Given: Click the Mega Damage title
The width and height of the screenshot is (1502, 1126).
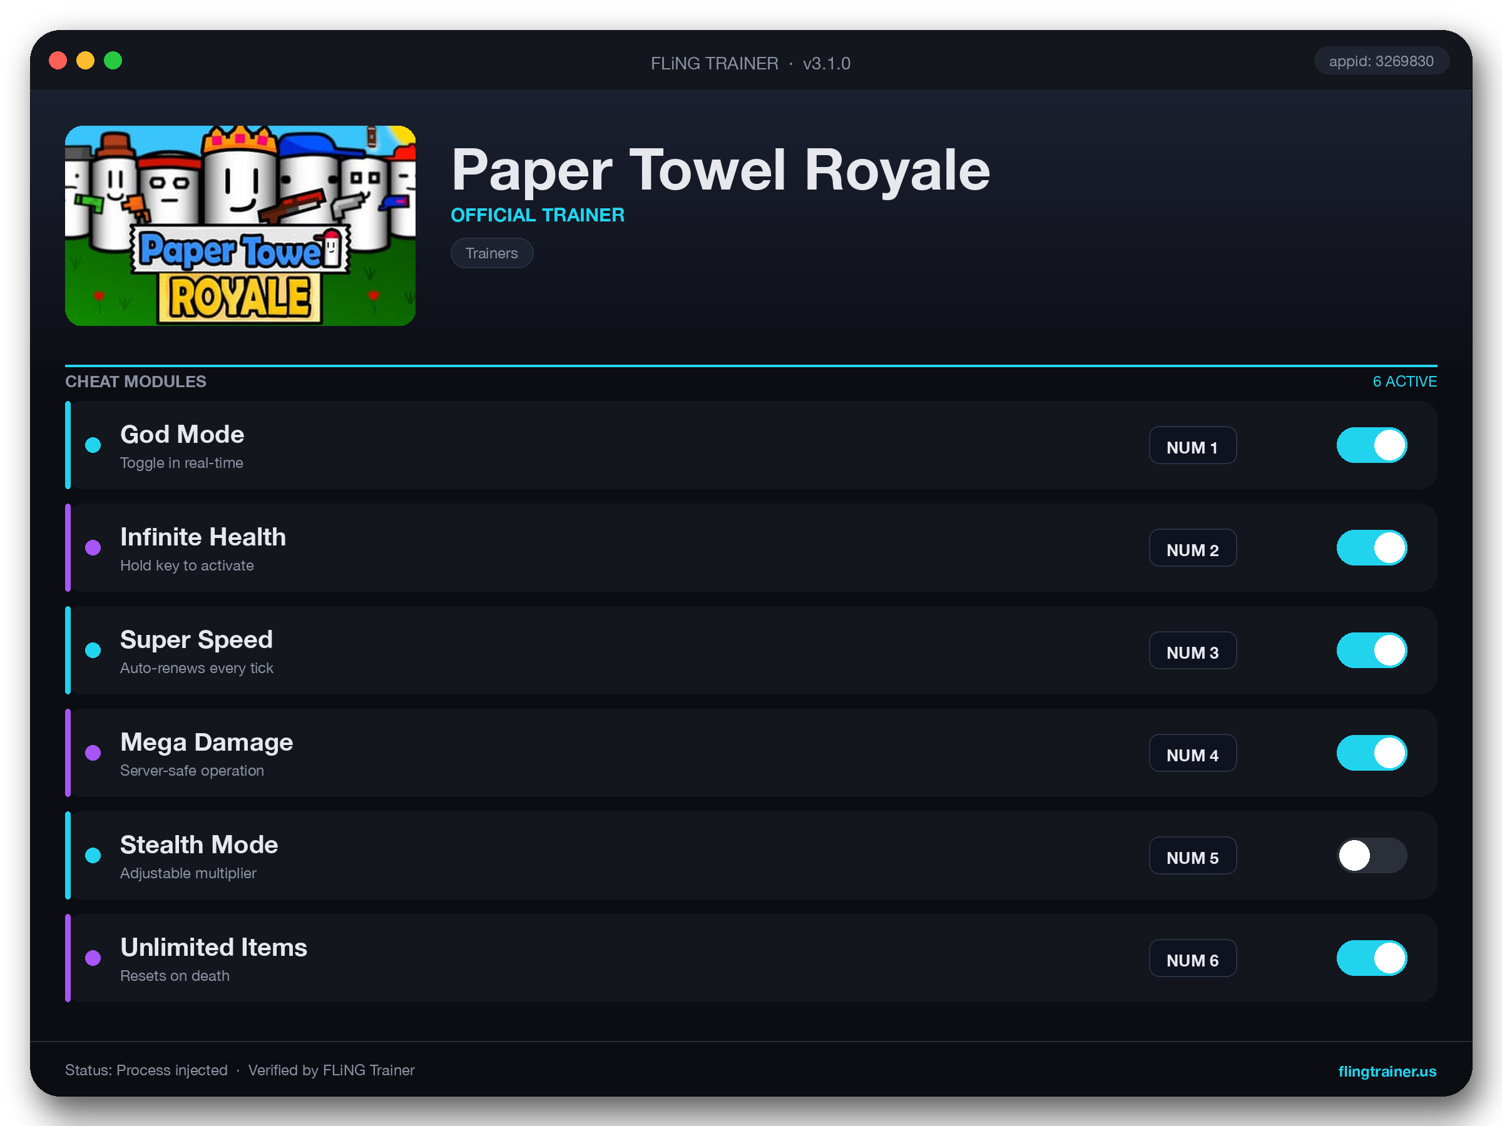Looking at the screenshot, I should pos(207,742).
